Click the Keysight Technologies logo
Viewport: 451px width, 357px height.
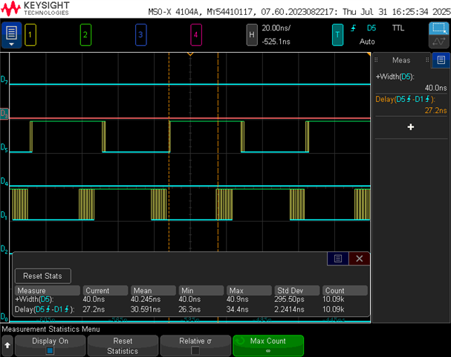click(x=35, y=8)
